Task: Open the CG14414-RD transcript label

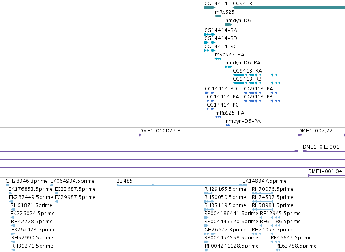Action: pos(221,38)
